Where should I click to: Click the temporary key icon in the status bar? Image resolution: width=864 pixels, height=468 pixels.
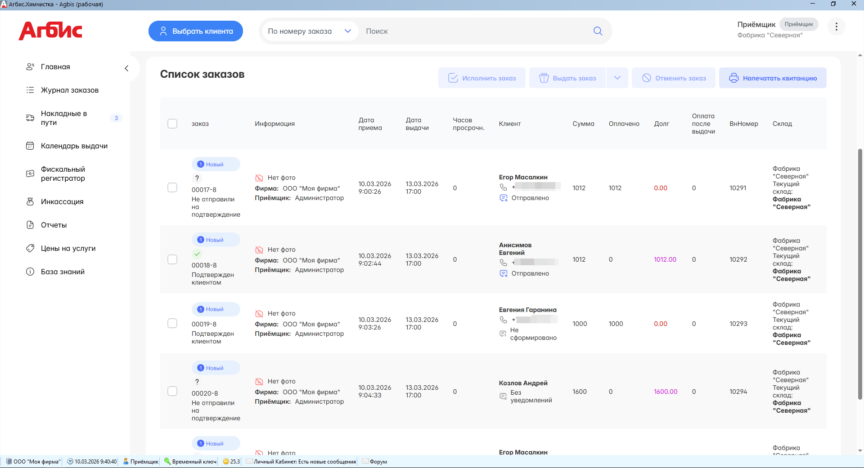[x=167, y=461]
